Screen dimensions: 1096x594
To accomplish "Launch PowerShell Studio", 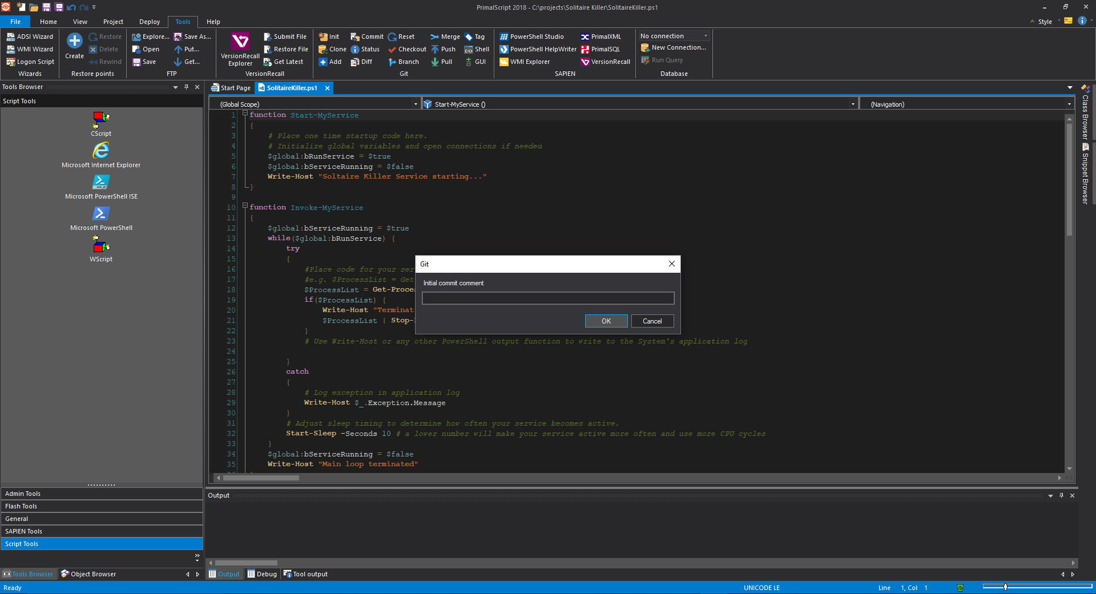I will (531, 37).
